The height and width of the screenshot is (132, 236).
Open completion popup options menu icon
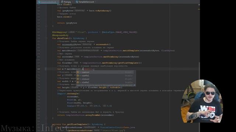point(135,85)
